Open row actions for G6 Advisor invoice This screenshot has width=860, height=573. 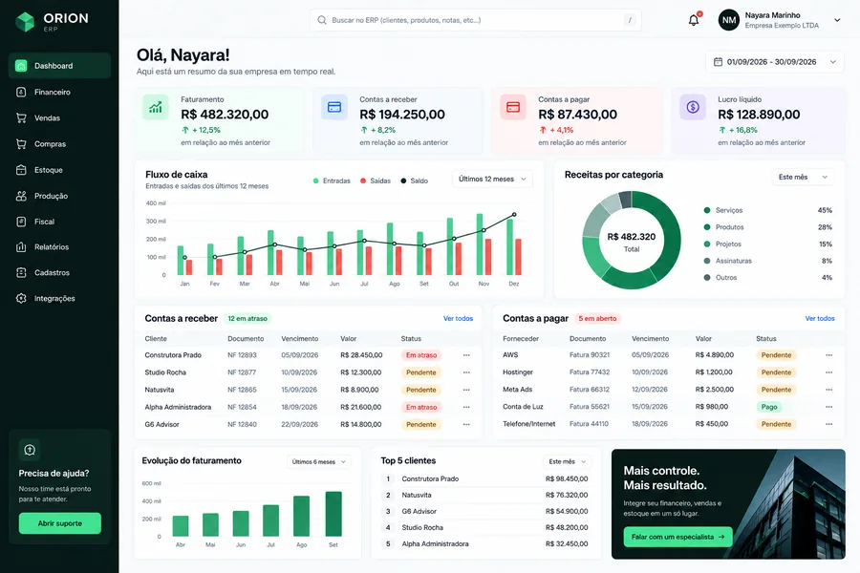point(466,424)
